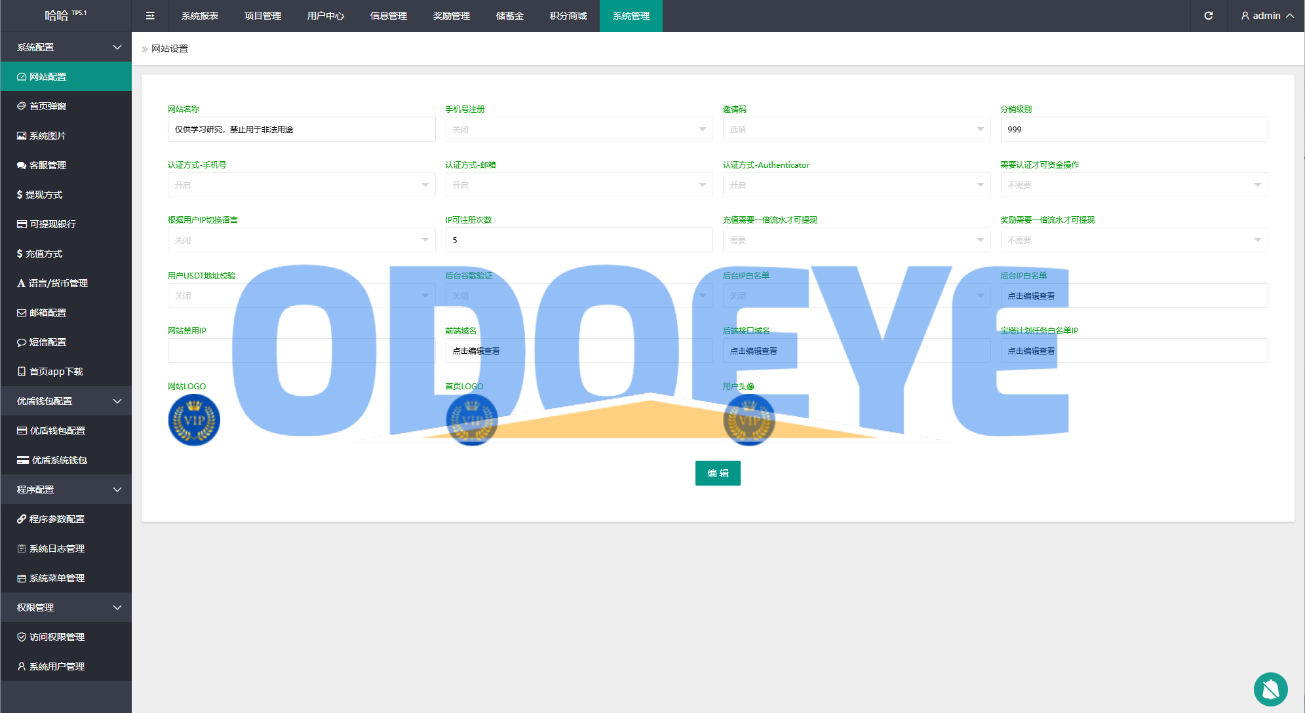Open 访问权限管理 sidebar item
The image size is (1305, 713).
tap(57, 637)
